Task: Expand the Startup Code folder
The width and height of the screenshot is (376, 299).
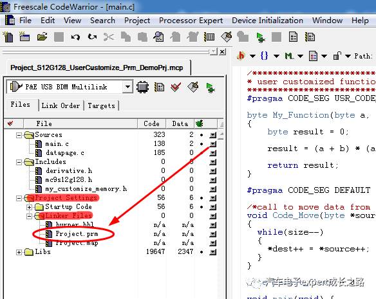Action: [29, 207]
